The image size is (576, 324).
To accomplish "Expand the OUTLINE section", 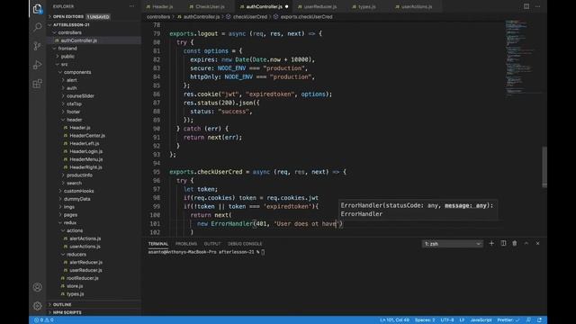I will pos(62,304).
